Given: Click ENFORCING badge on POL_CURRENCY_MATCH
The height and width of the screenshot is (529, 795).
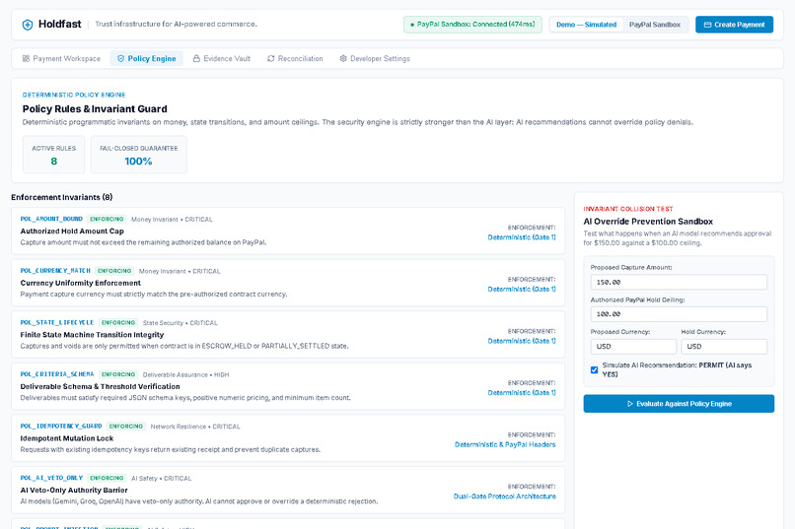Looking at the screenshot, I should point(114,271).
